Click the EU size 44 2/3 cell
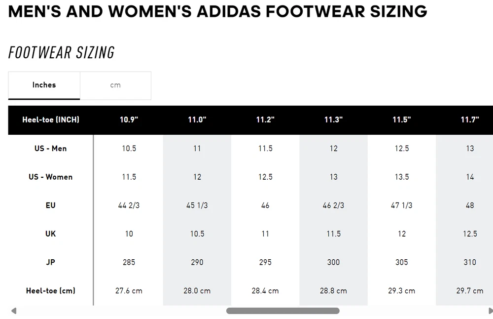Screen dimensions: 493x319 point(129,205)
